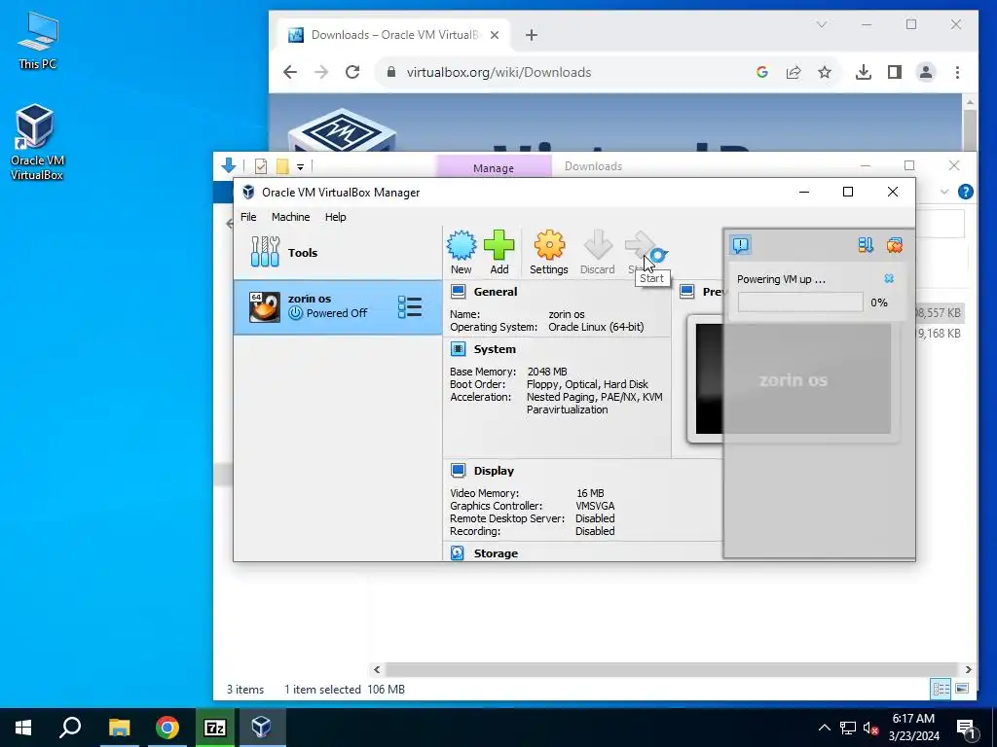
Task: Click the Display section screen icon
Action: [458, 471]
